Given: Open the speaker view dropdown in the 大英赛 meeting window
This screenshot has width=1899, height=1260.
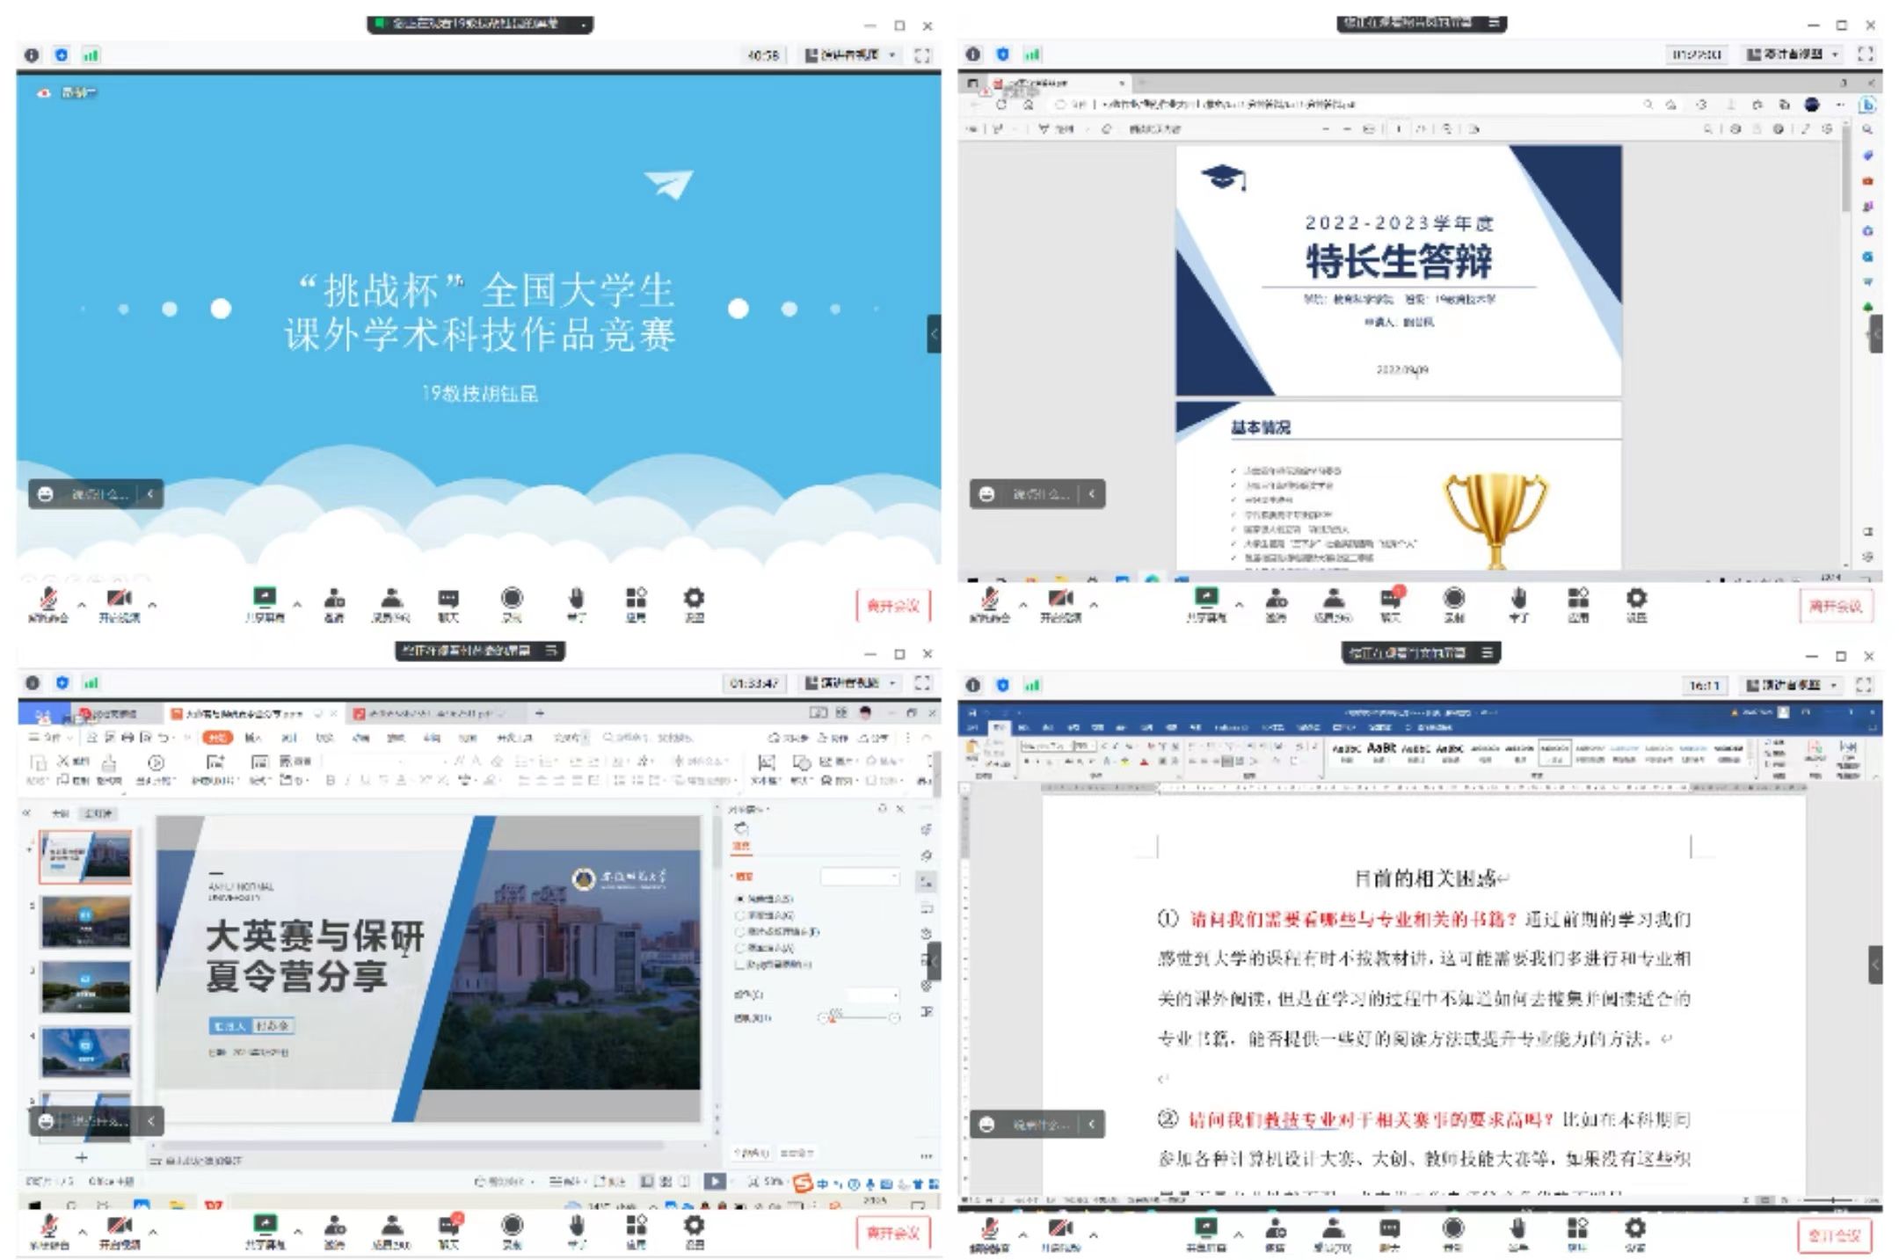Looking at the screenshot, I should (849, 682).
